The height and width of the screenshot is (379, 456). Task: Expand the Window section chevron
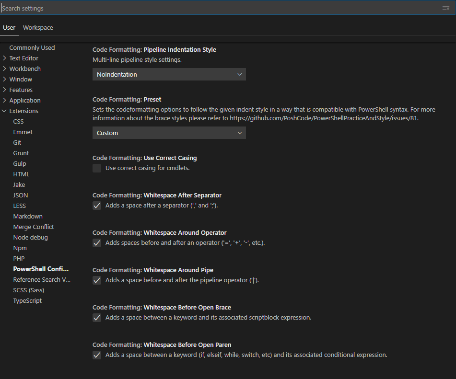(4, 79)
